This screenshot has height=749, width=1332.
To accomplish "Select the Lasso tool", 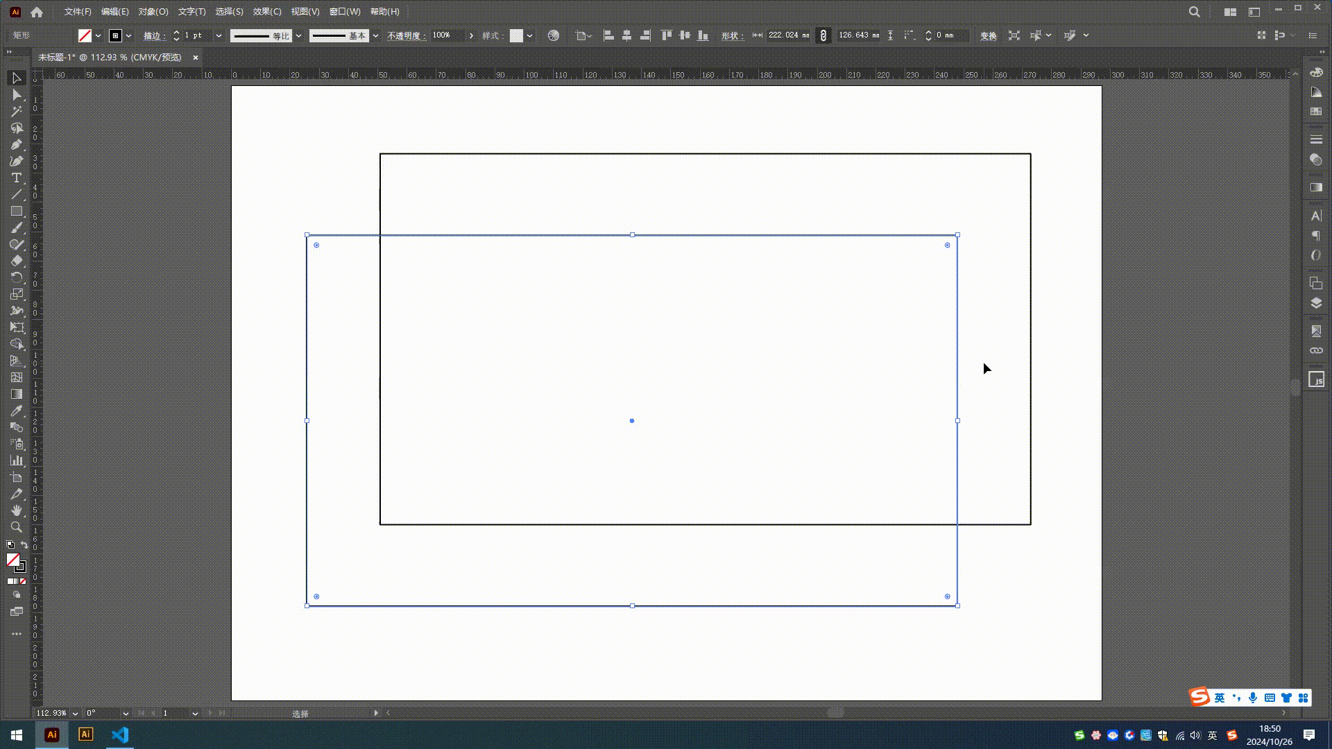I will (x=17, y=128).
